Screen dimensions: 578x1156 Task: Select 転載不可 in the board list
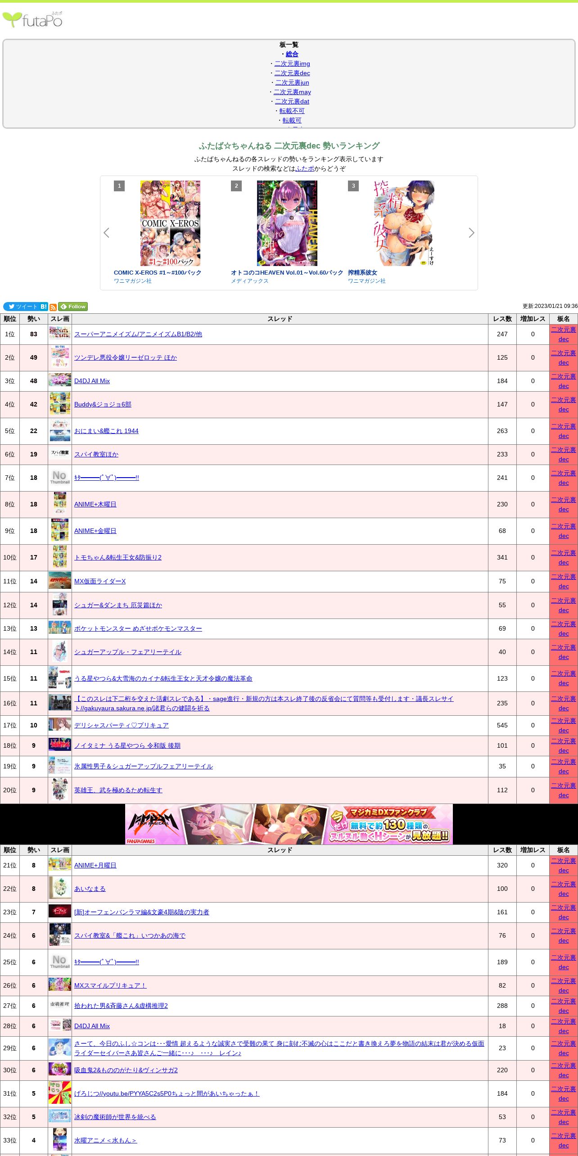(x=292, y=111)
